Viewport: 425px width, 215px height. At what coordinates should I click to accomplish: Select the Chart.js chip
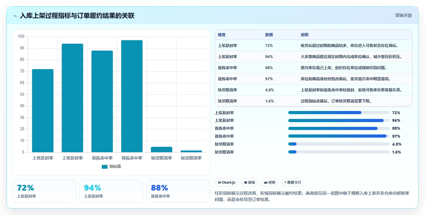click(x=226, y=182)
